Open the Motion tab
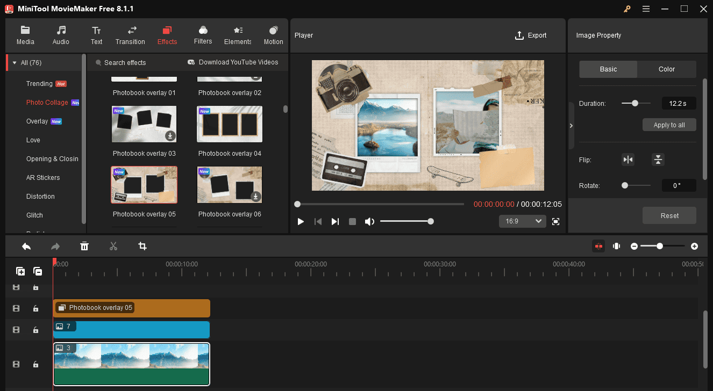This screenshot has width=713, height=391. pos(273,35)
